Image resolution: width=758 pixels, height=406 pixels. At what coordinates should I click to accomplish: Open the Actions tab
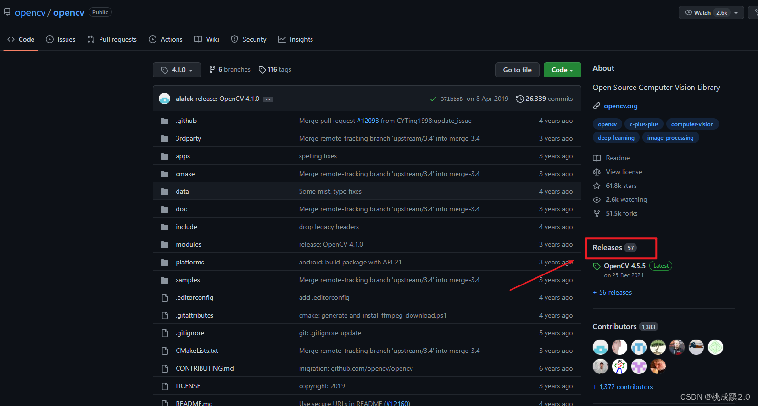166,39
